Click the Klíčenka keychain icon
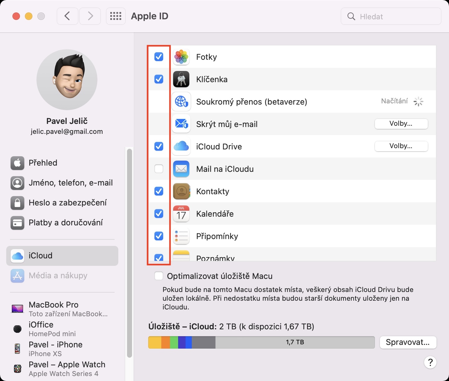Image resolution: width=449 pixels, height=381 pixels. (181, 79)
